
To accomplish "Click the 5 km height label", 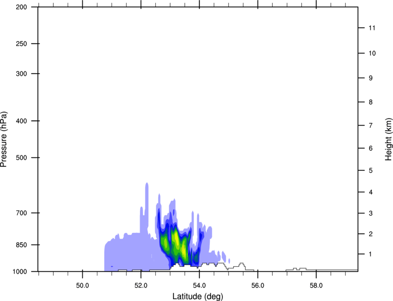I will click(371, 170).
